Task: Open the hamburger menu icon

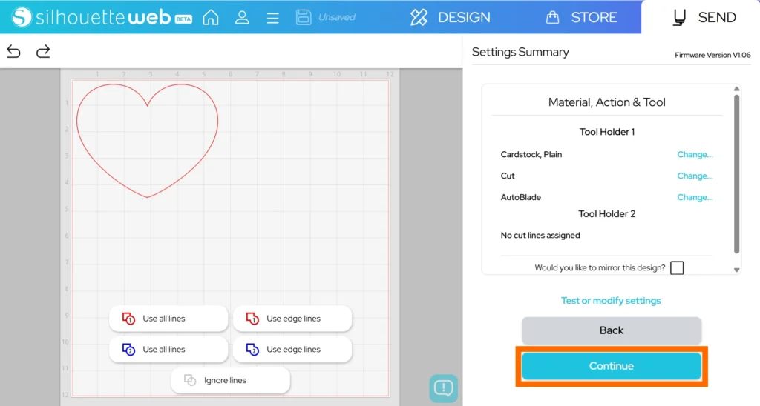Action: tap(272, 17)
